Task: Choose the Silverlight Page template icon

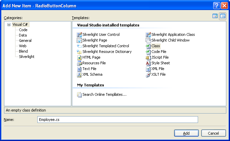Action: click(x=79, y=40)
